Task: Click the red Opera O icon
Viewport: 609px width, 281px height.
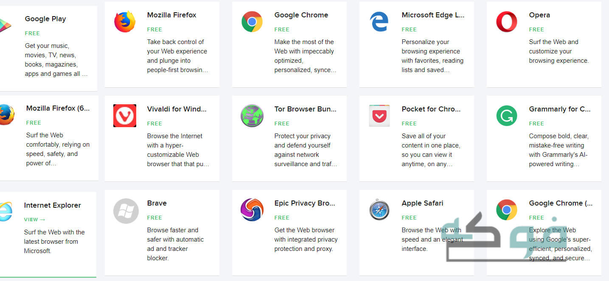Action: tap(507, 22)
